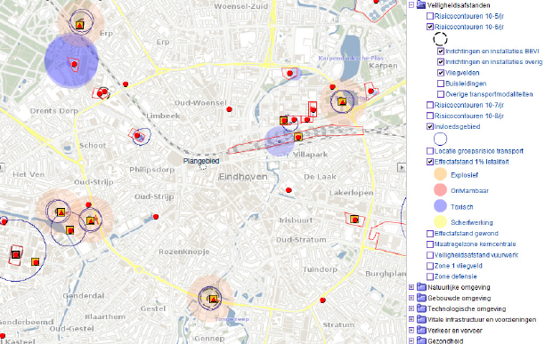Expand the Verkeer en vervoer node

[x=411, y=330]
